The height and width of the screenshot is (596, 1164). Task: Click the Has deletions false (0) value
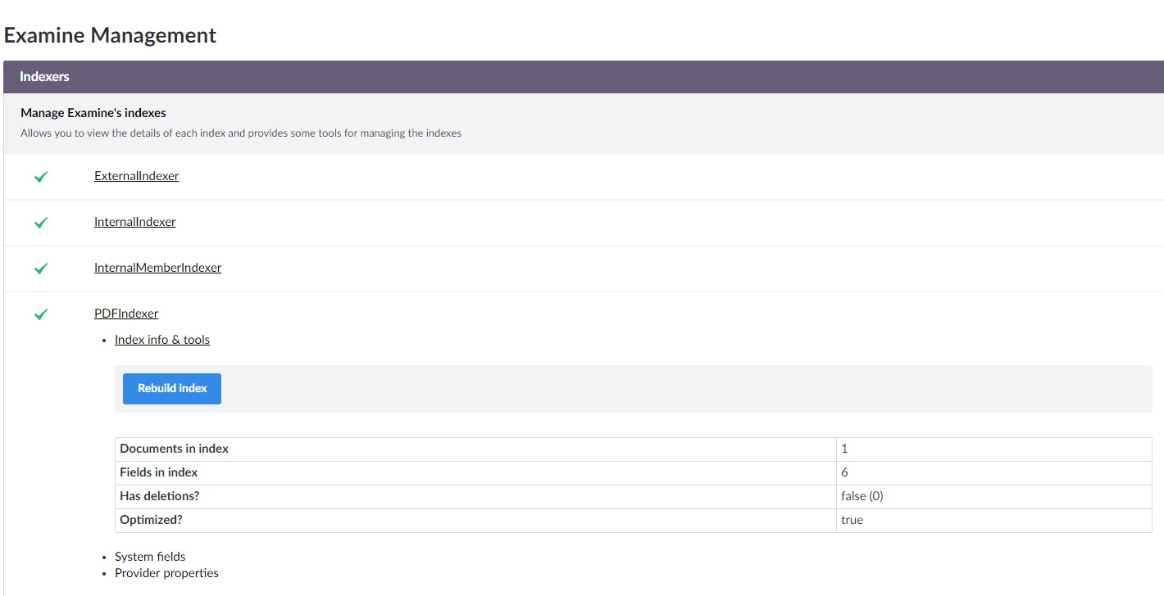click(862, 496)
